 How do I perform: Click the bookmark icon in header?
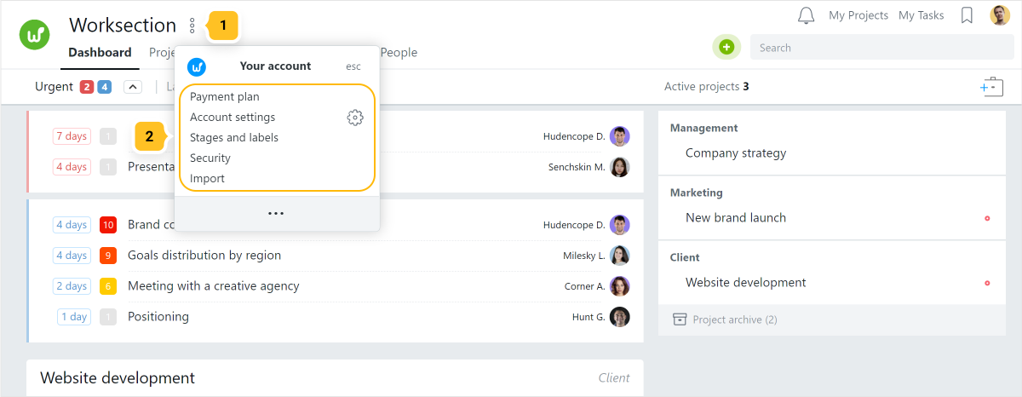point(967,15)
